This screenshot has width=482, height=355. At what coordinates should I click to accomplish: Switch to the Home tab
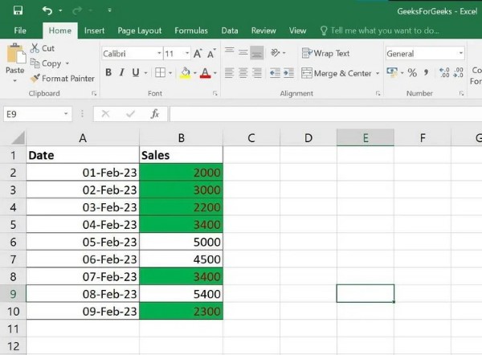click(60, 31)
